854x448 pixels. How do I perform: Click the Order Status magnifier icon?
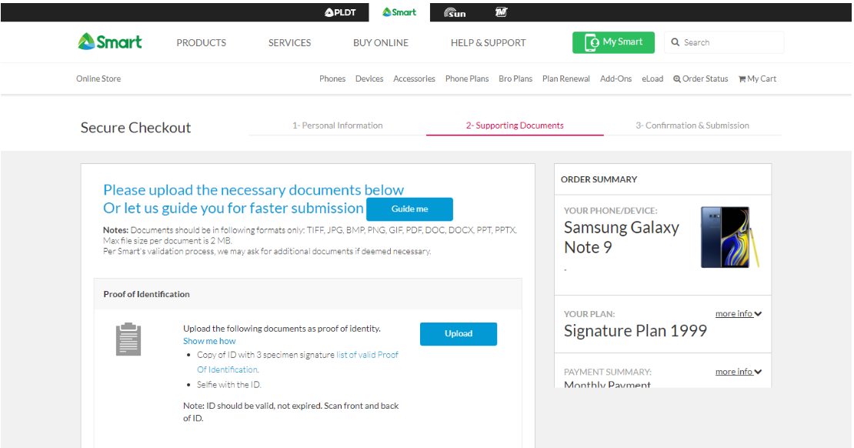677,79
